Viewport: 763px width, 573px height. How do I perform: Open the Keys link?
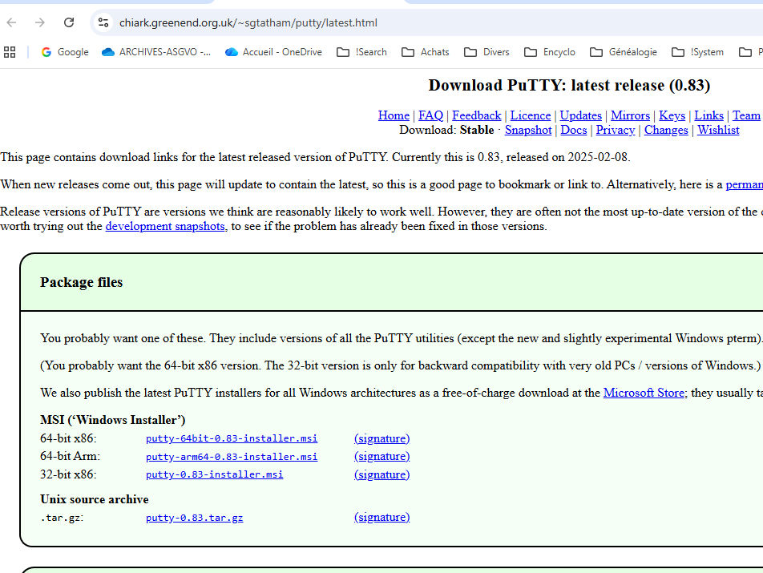click(672, 115)
